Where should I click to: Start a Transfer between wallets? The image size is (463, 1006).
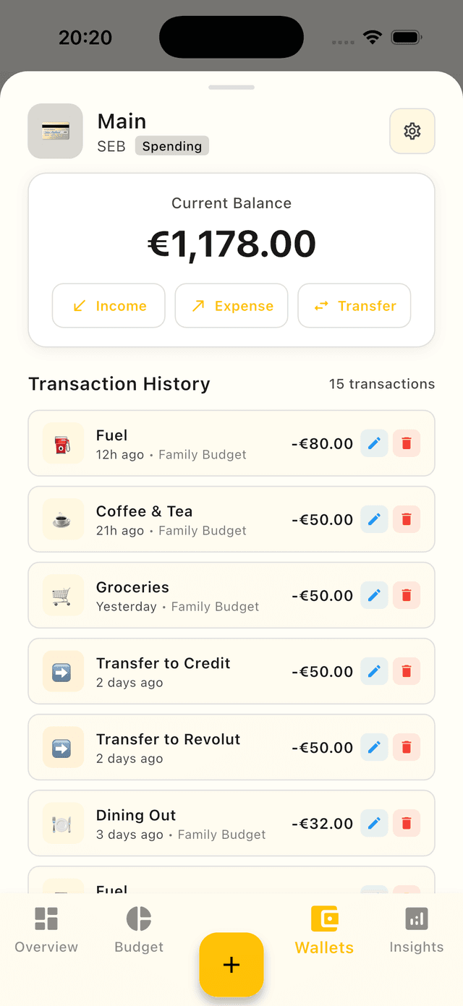click(x=354, y=305)
